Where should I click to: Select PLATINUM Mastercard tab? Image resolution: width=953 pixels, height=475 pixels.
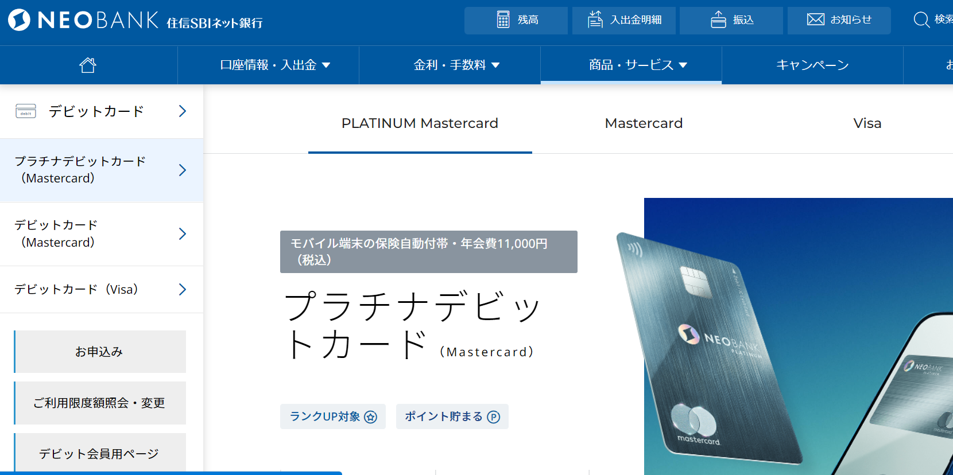(420, 123)
